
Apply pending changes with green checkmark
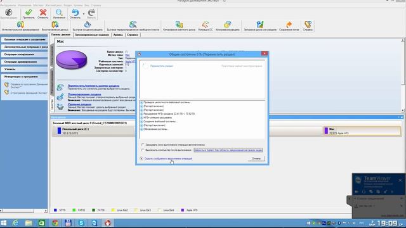pos(29,13)
